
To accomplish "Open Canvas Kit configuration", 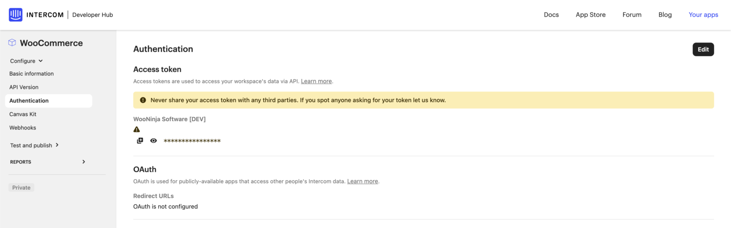I will click(x=23, y=114).
